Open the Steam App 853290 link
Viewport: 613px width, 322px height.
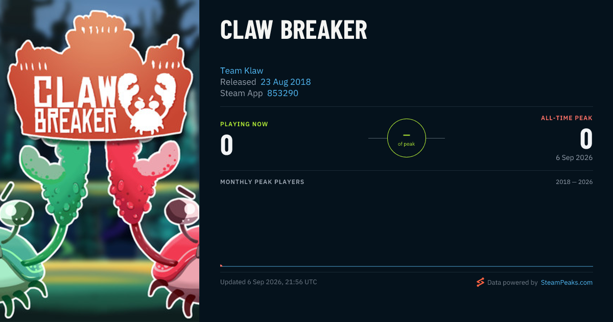click(282, 93)
